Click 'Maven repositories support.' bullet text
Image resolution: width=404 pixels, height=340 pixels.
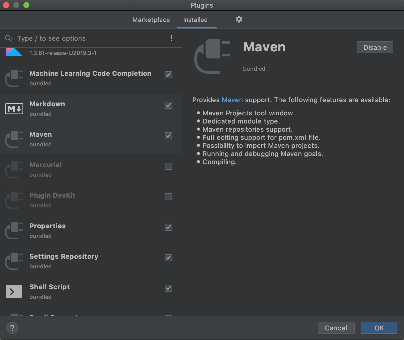(247, 129)
